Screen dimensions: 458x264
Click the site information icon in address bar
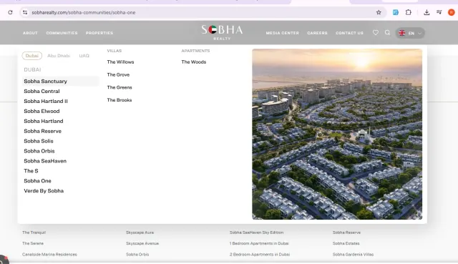coord(25,12)
